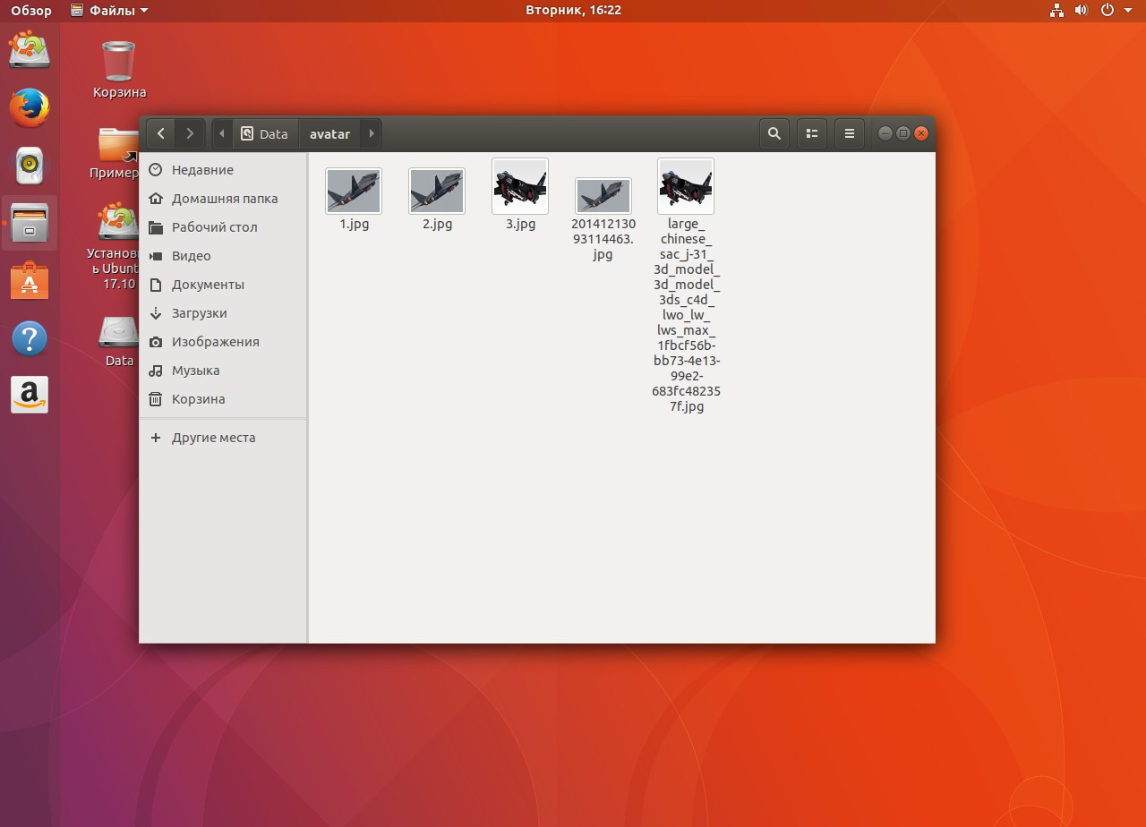Launch Firefox from the dock

(x=29, y=108)
